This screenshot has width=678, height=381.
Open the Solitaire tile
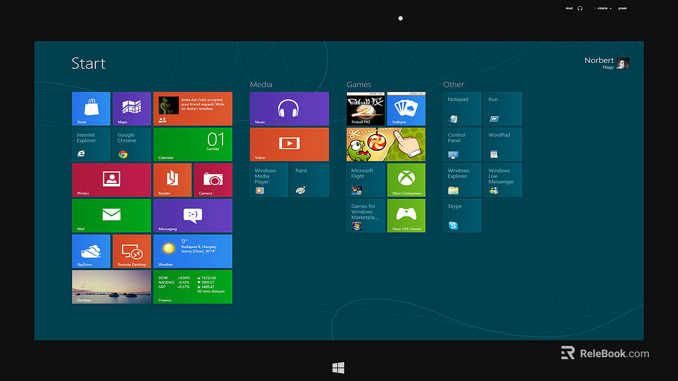pyautogui.click(x=406, y=108)
